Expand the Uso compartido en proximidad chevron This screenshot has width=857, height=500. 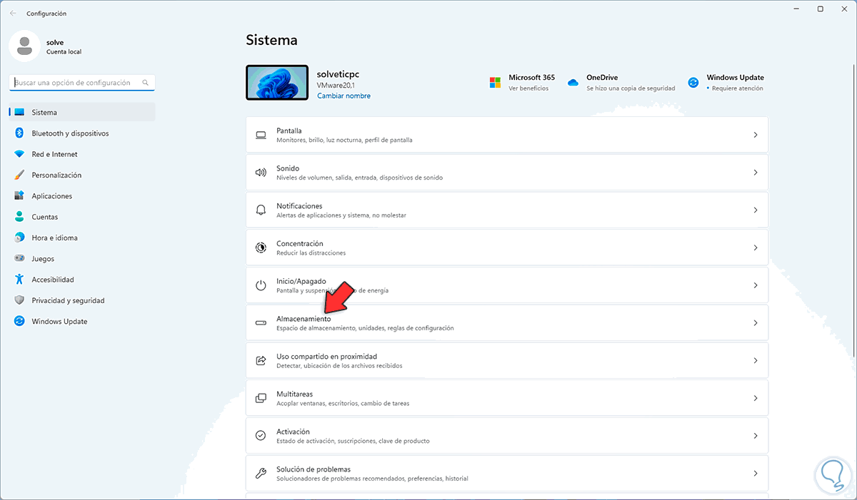pyautogui.click(x=756, y=361)
